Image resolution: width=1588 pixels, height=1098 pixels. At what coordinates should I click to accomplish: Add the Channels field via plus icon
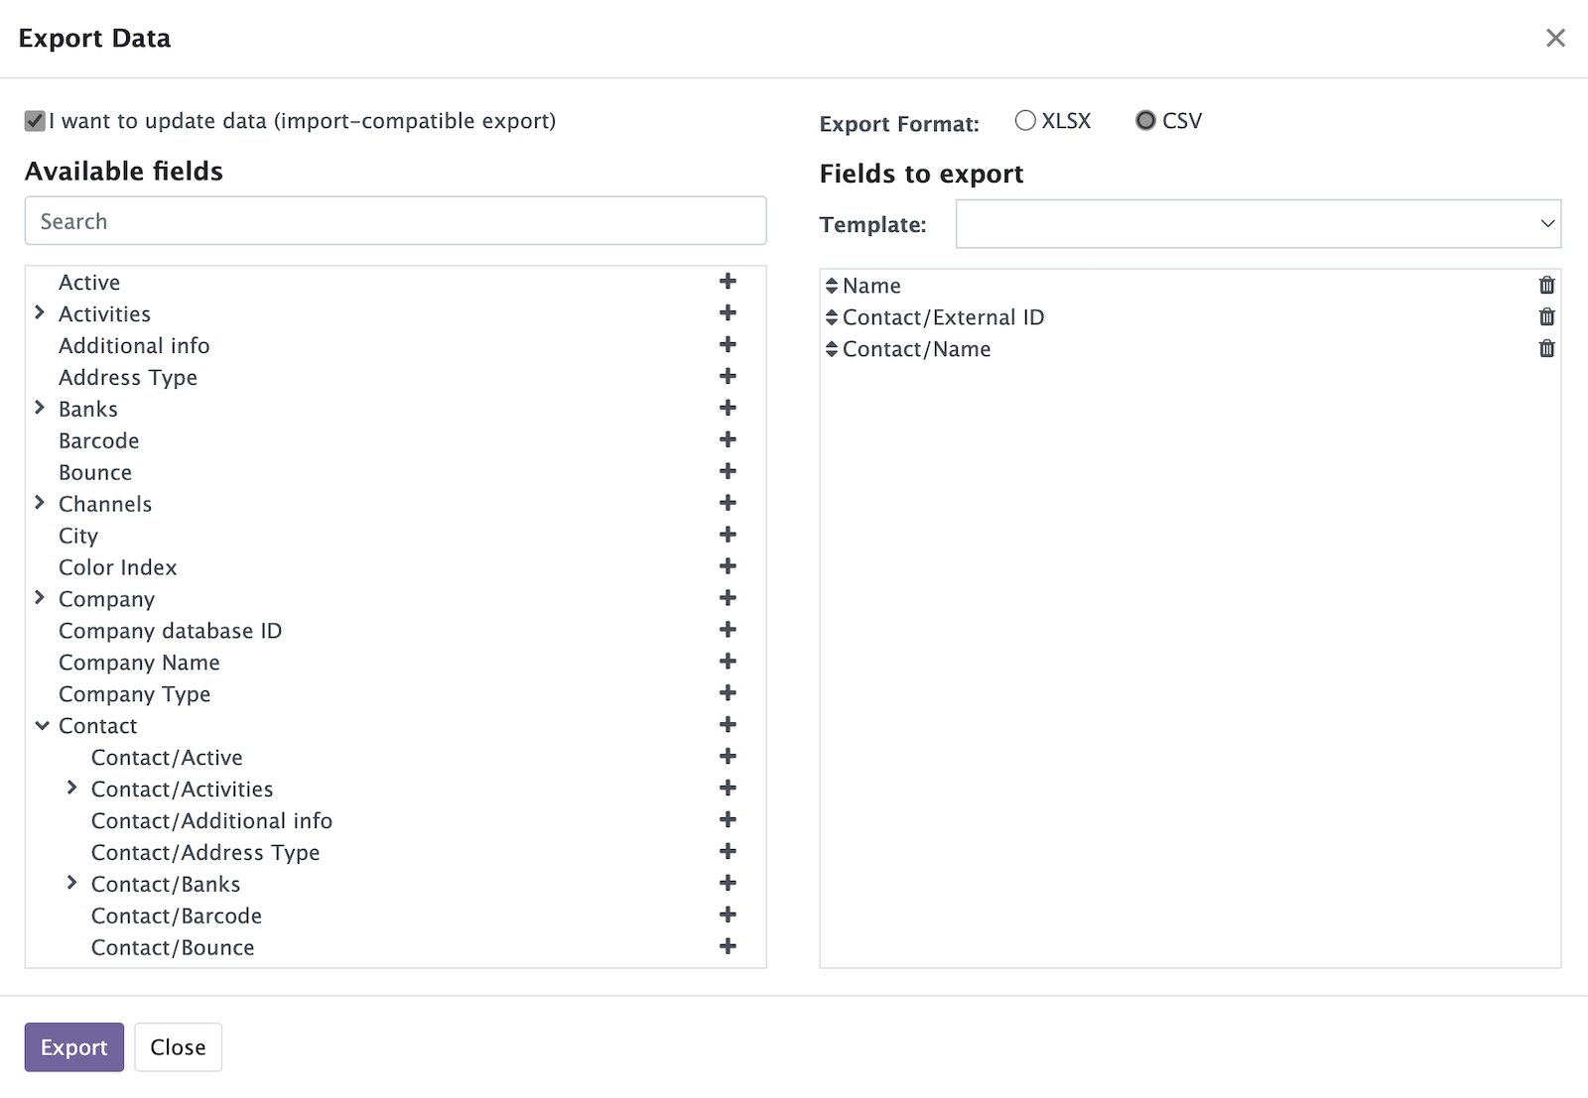tap(728, 503)
